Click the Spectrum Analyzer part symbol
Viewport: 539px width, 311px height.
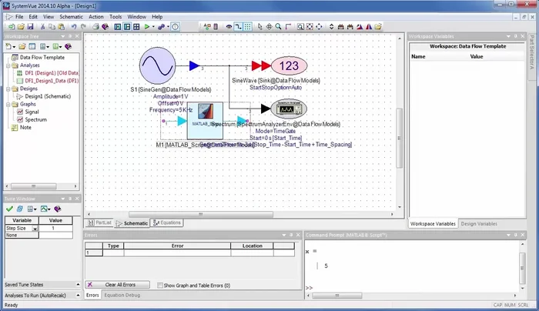point(289,109)
